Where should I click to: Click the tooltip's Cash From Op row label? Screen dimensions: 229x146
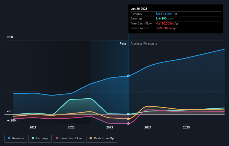[x=140, y=28]
